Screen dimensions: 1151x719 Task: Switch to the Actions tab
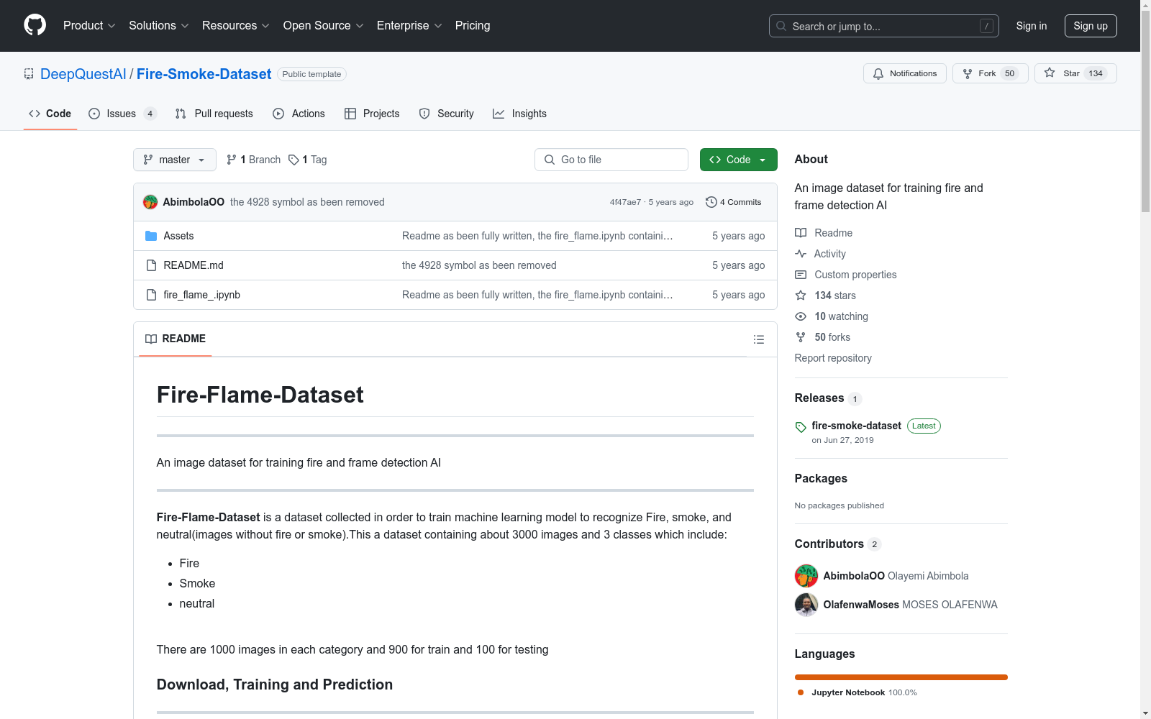tap(299, 114)
